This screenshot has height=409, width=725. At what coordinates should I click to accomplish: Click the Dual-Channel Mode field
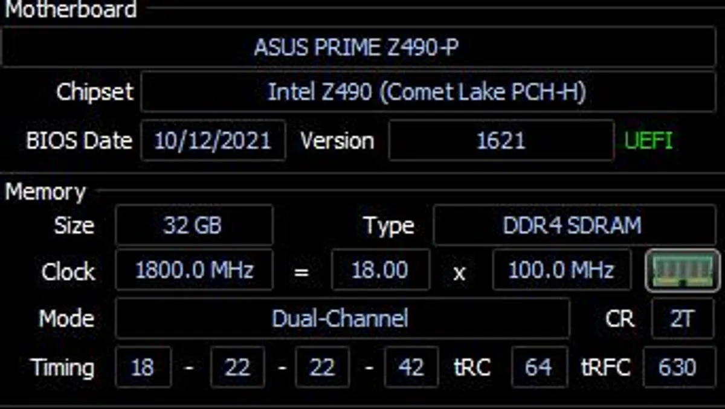click(341, 318)
